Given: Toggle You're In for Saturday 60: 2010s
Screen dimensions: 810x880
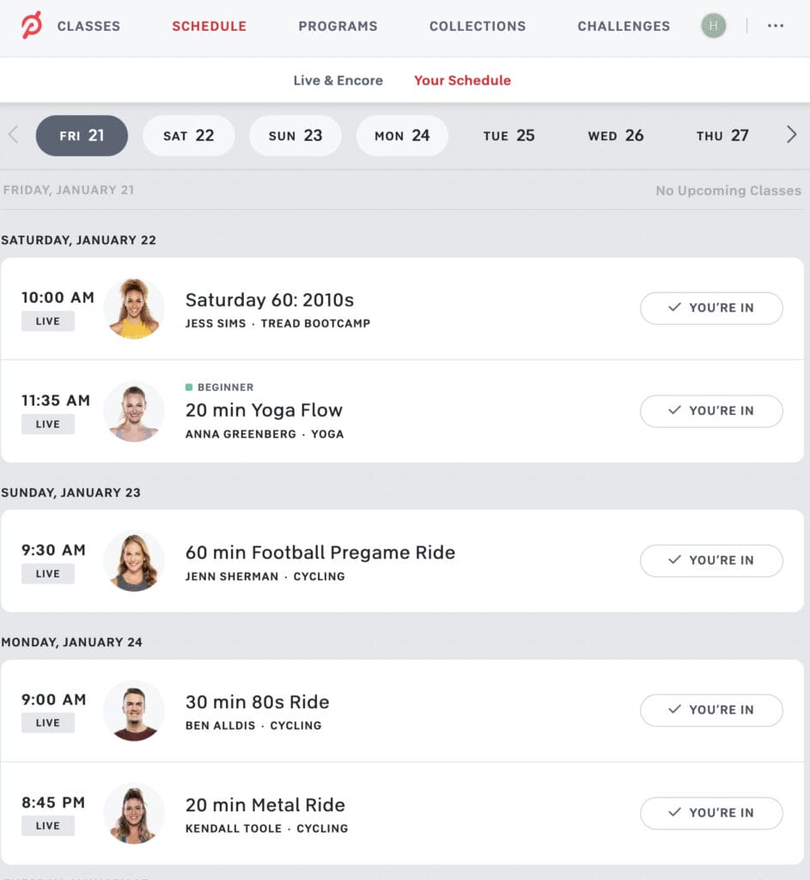Looking at the screenshot, I should [x=711, y=309].
